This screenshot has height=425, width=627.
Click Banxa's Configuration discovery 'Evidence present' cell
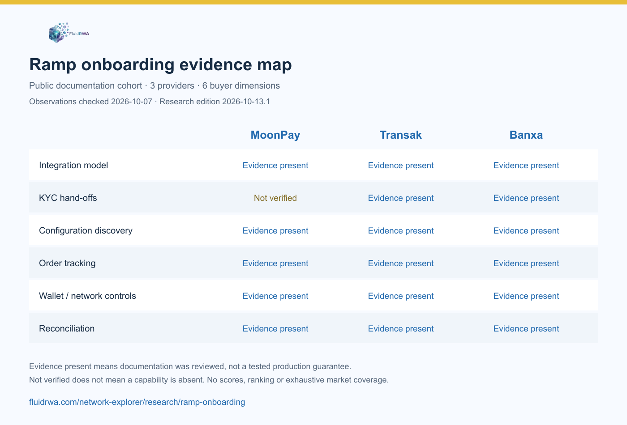[x=526, y=230]
